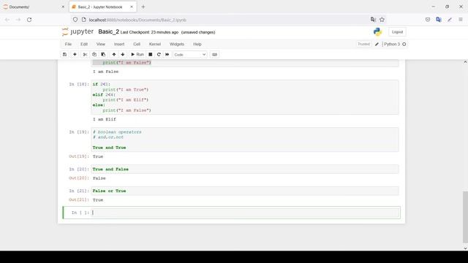Restart the kernel icon
This screenshot has height=263, width=468.
click(159, 55)
